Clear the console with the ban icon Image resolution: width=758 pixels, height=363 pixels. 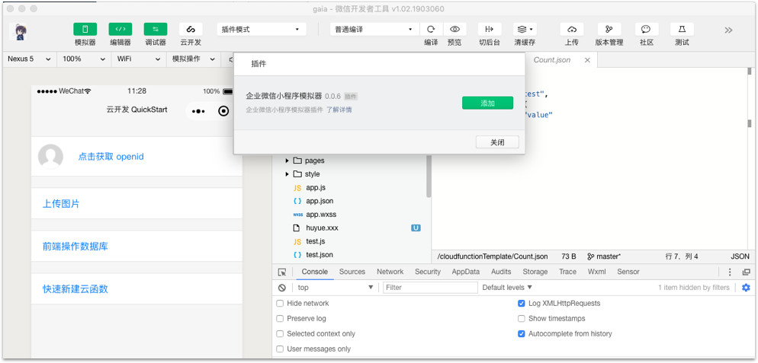tap(282, 288)
